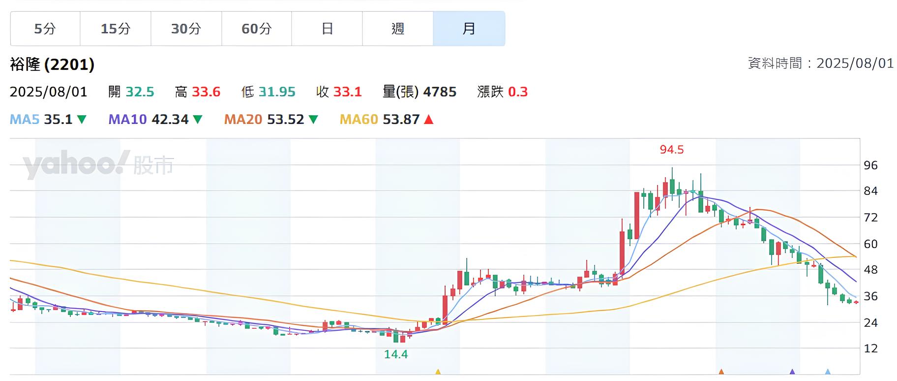Click the open price 32.5
Screen dimensions: 897x381
140,92
